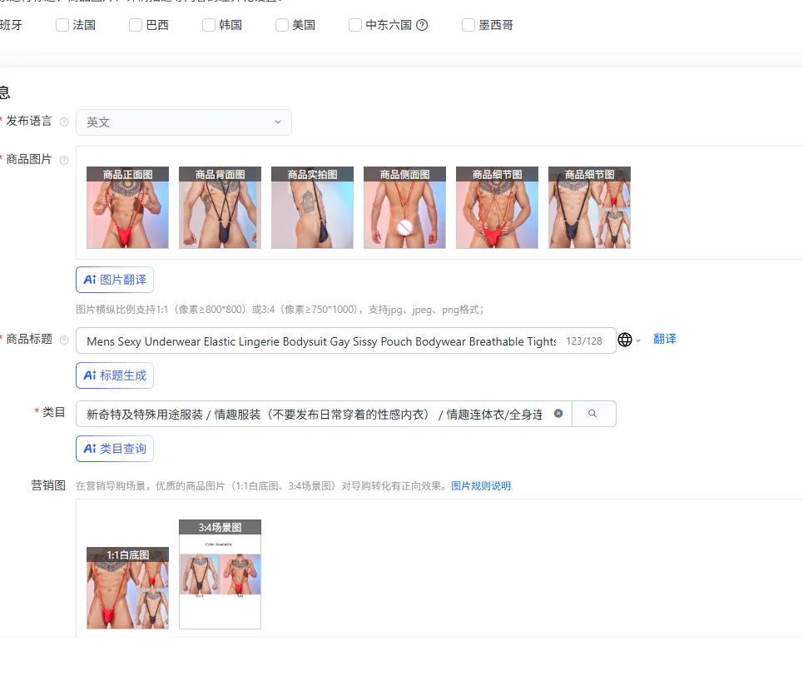Image resolution: width=803 pixels, height=691 pixels.
Task: Open help icon next to 中东六国
Action: pos(422,25)
